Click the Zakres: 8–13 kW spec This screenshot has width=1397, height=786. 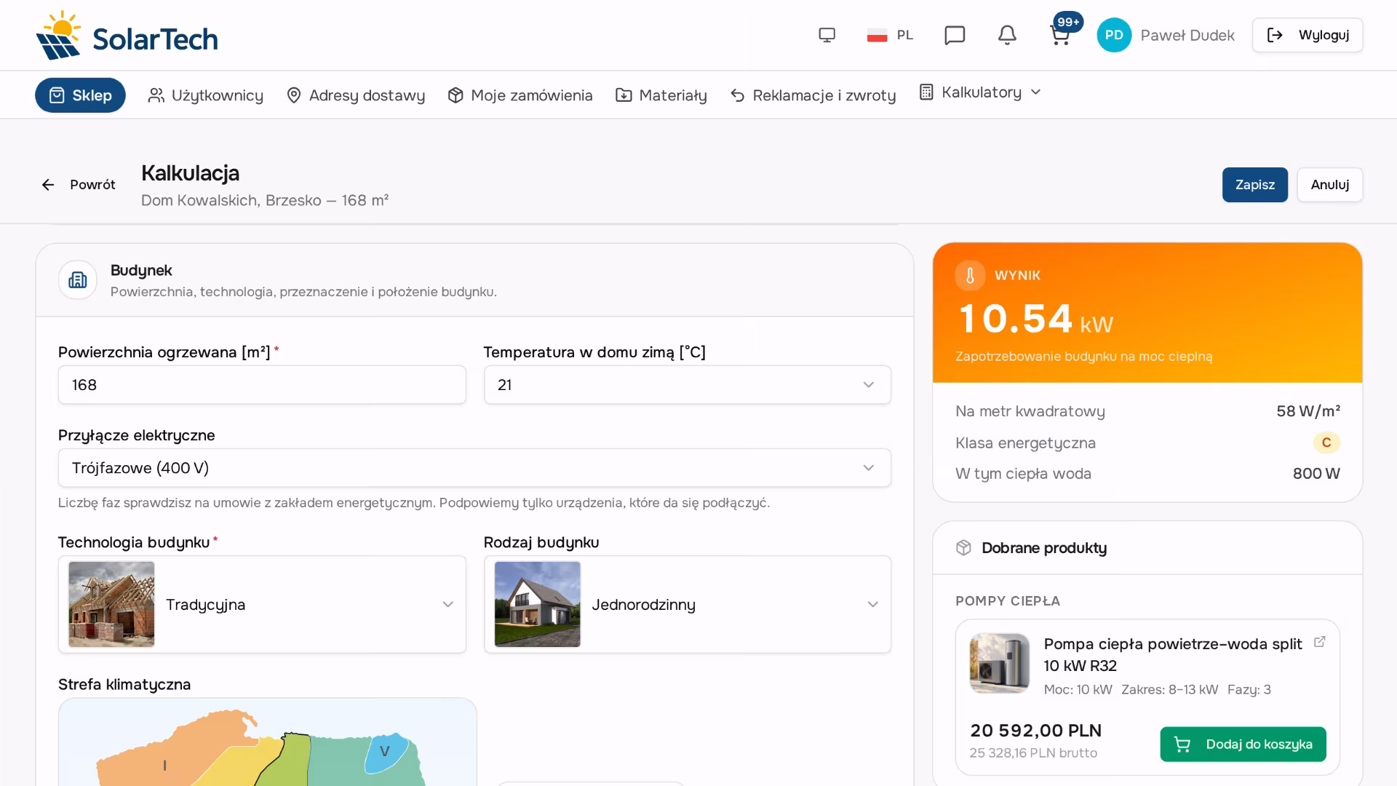coord(1169,690)
